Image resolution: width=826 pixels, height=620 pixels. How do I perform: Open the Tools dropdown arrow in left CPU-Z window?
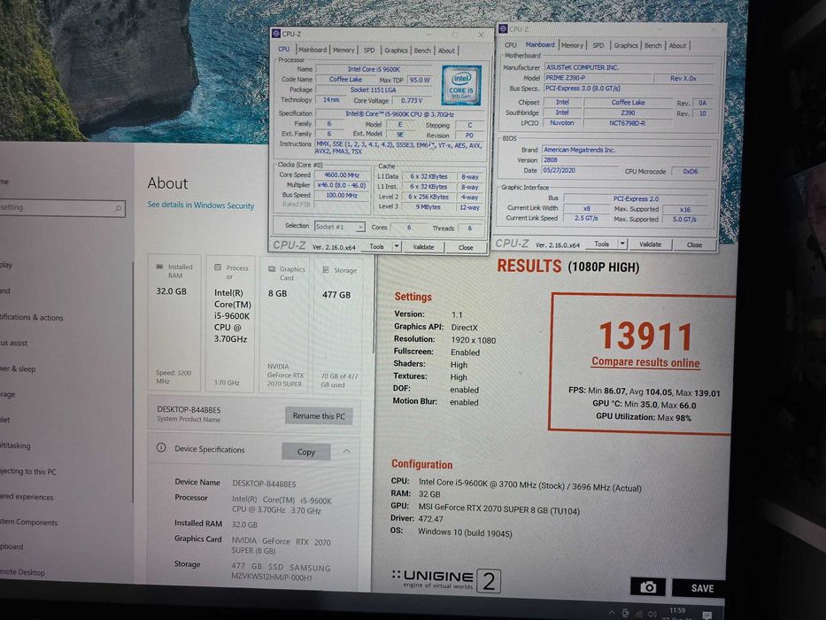tap(397, 246)
